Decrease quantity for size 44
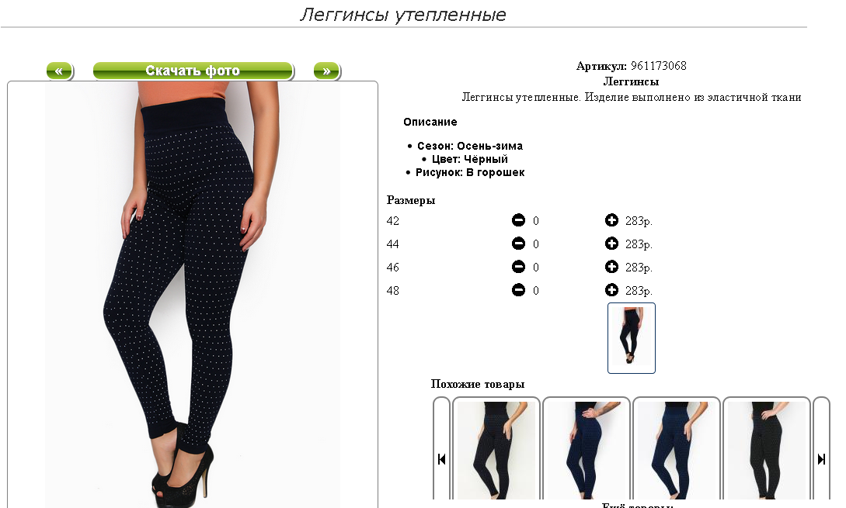This screenshot has height=508, width=846. 518,244
